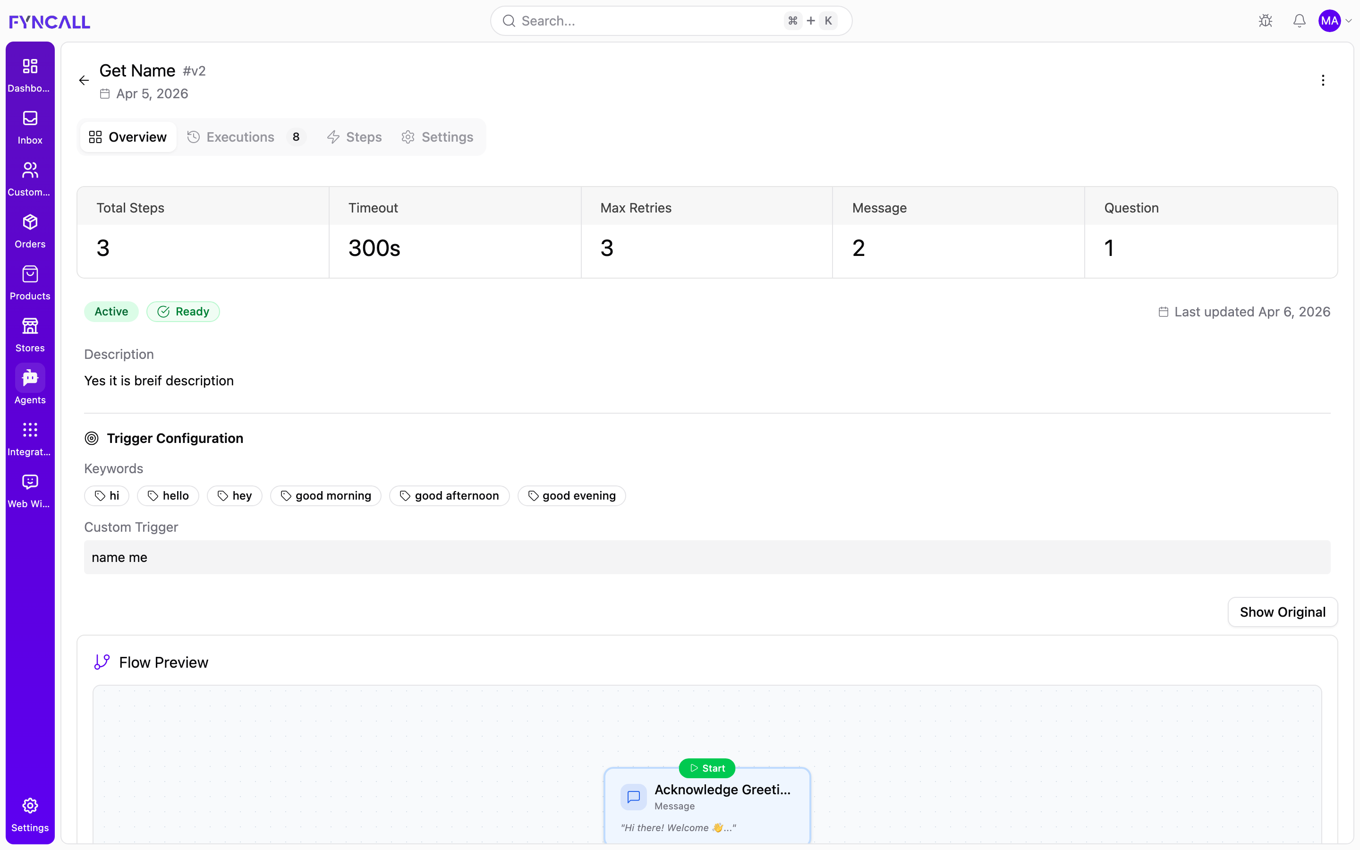Click the Timeout value 300s
Screen dimensions: 1360x850
pos(374,248)
